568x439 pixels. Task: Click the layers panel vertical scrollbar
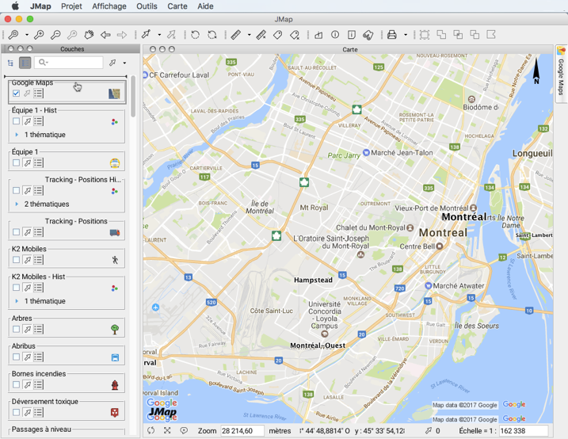coord(133,97)
